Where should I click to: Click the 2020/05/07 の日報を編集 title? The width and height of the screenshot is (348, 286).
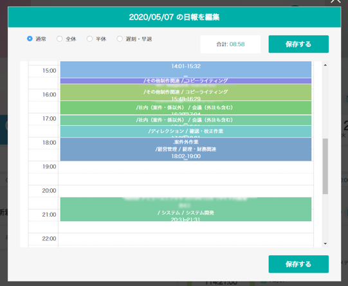click(174, 17)
